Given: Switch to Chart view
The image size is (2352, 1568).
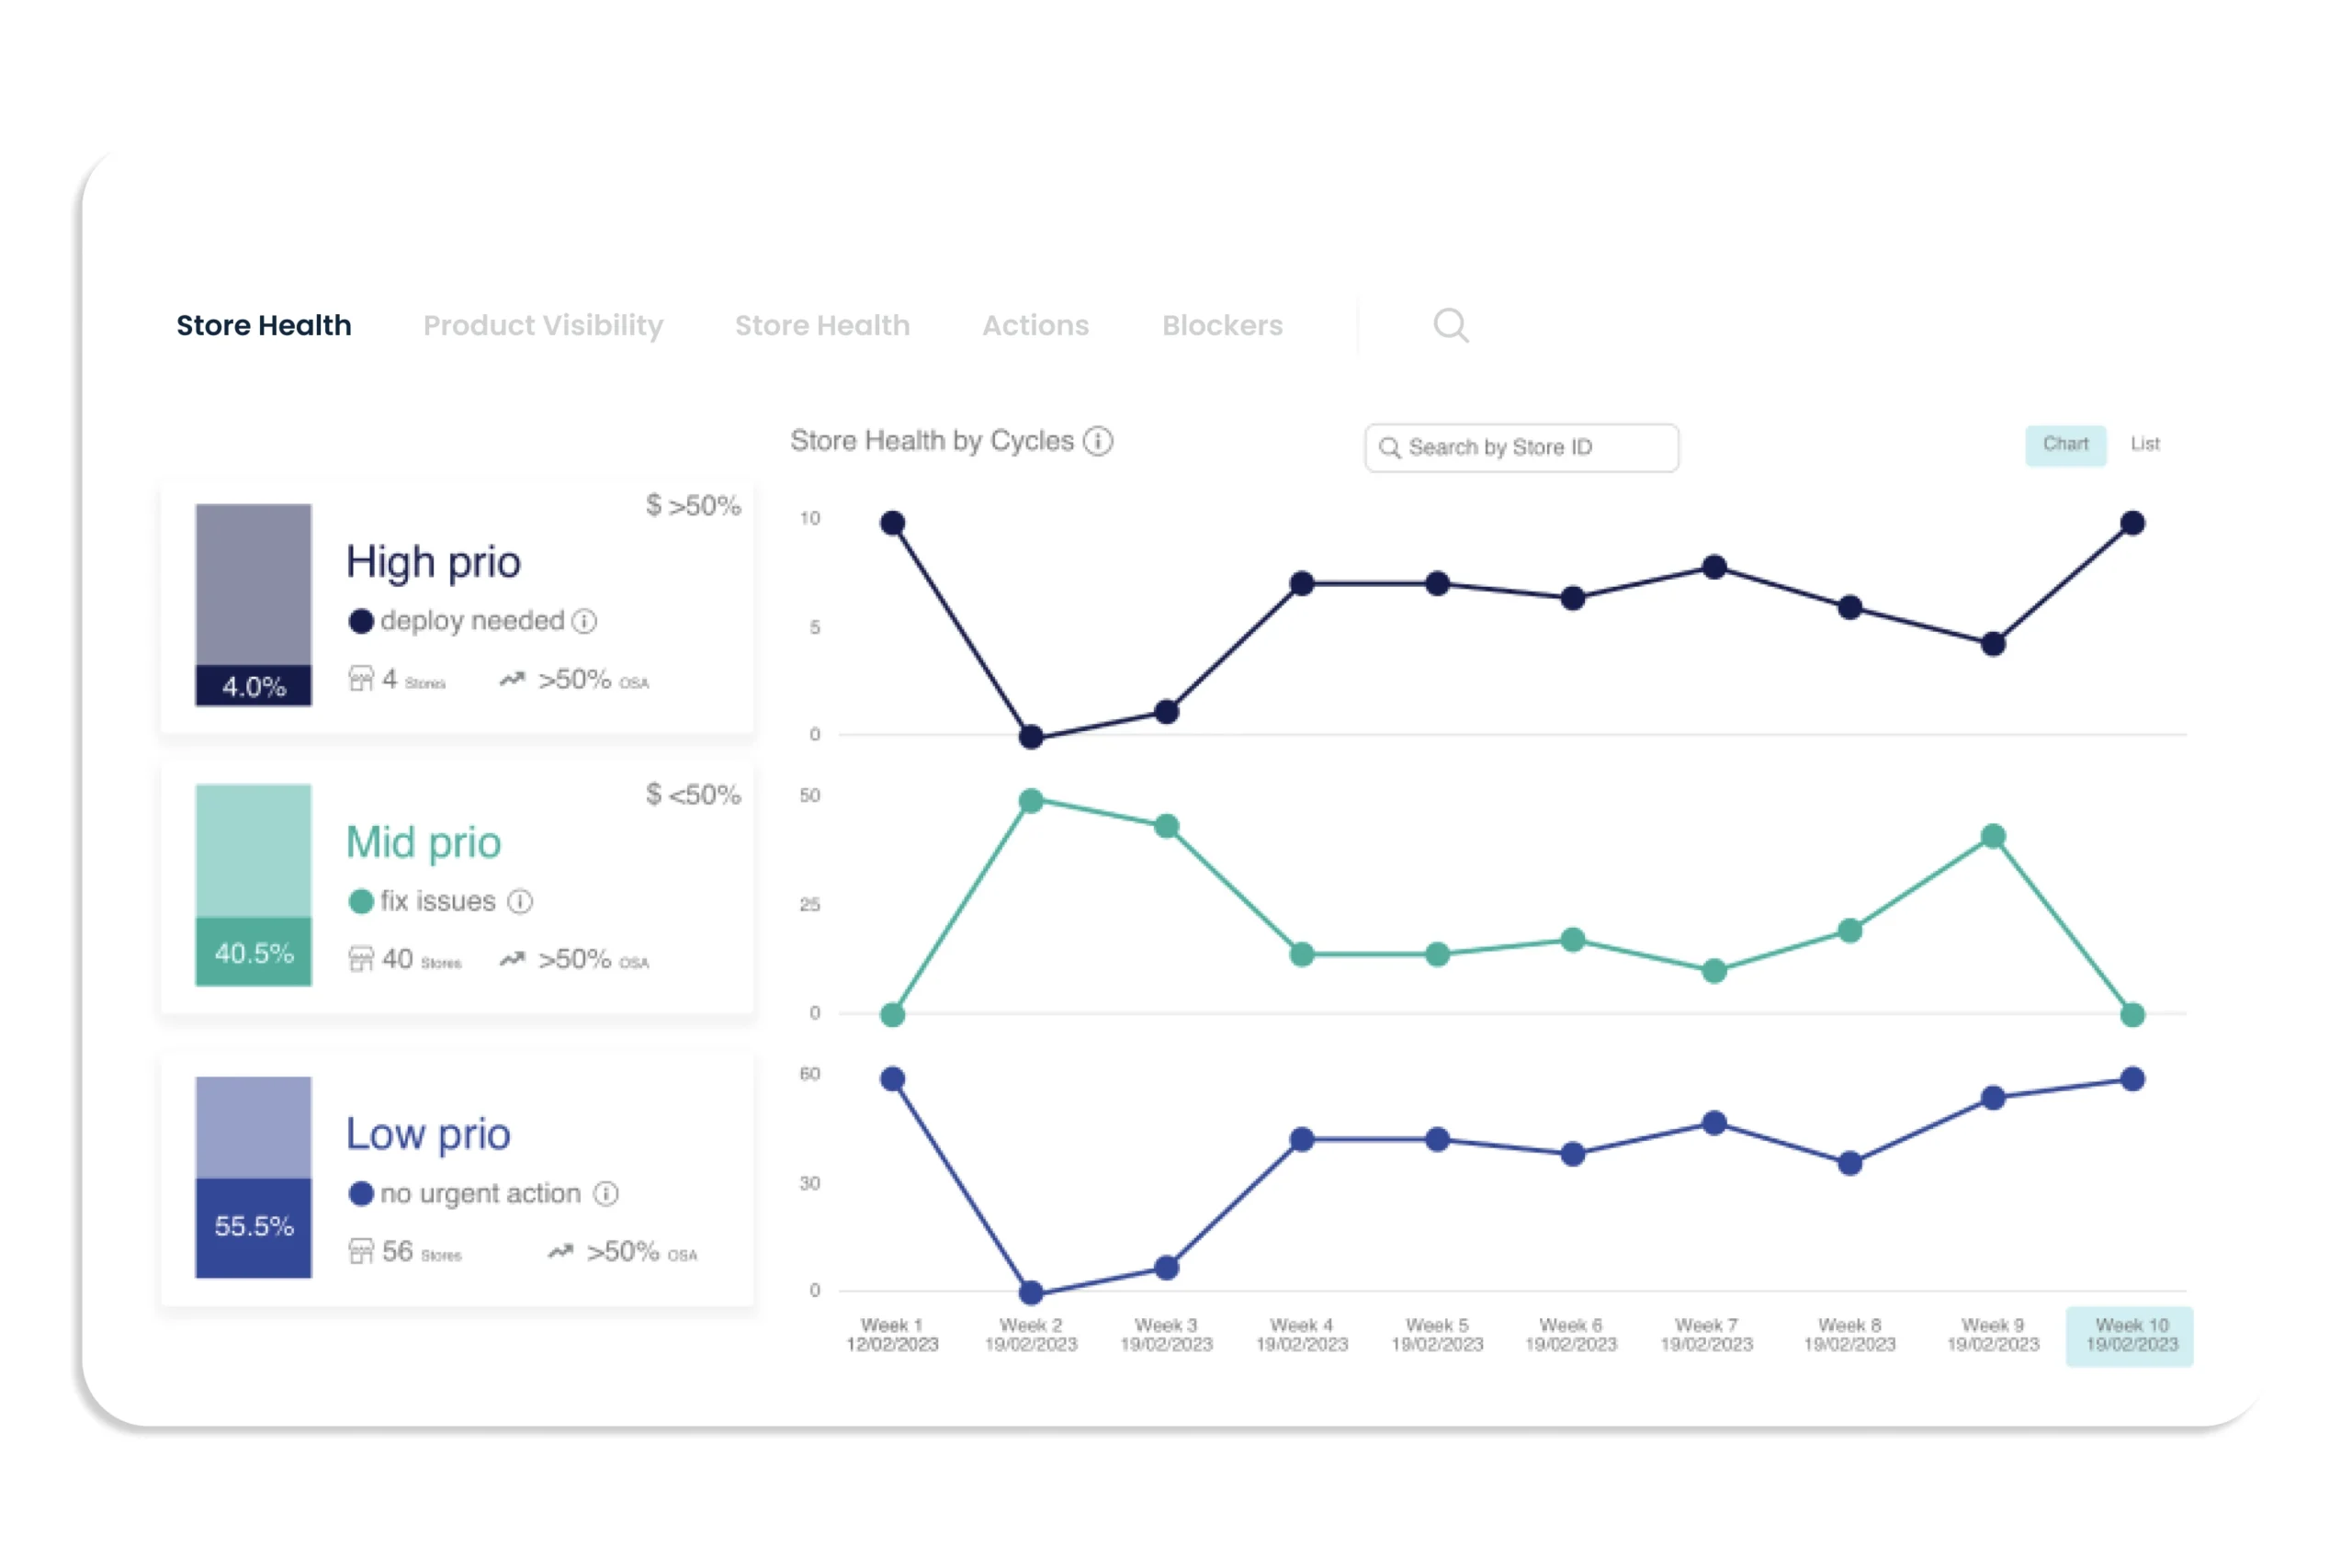Looking at the screenshot, I should pos(2065,444).
